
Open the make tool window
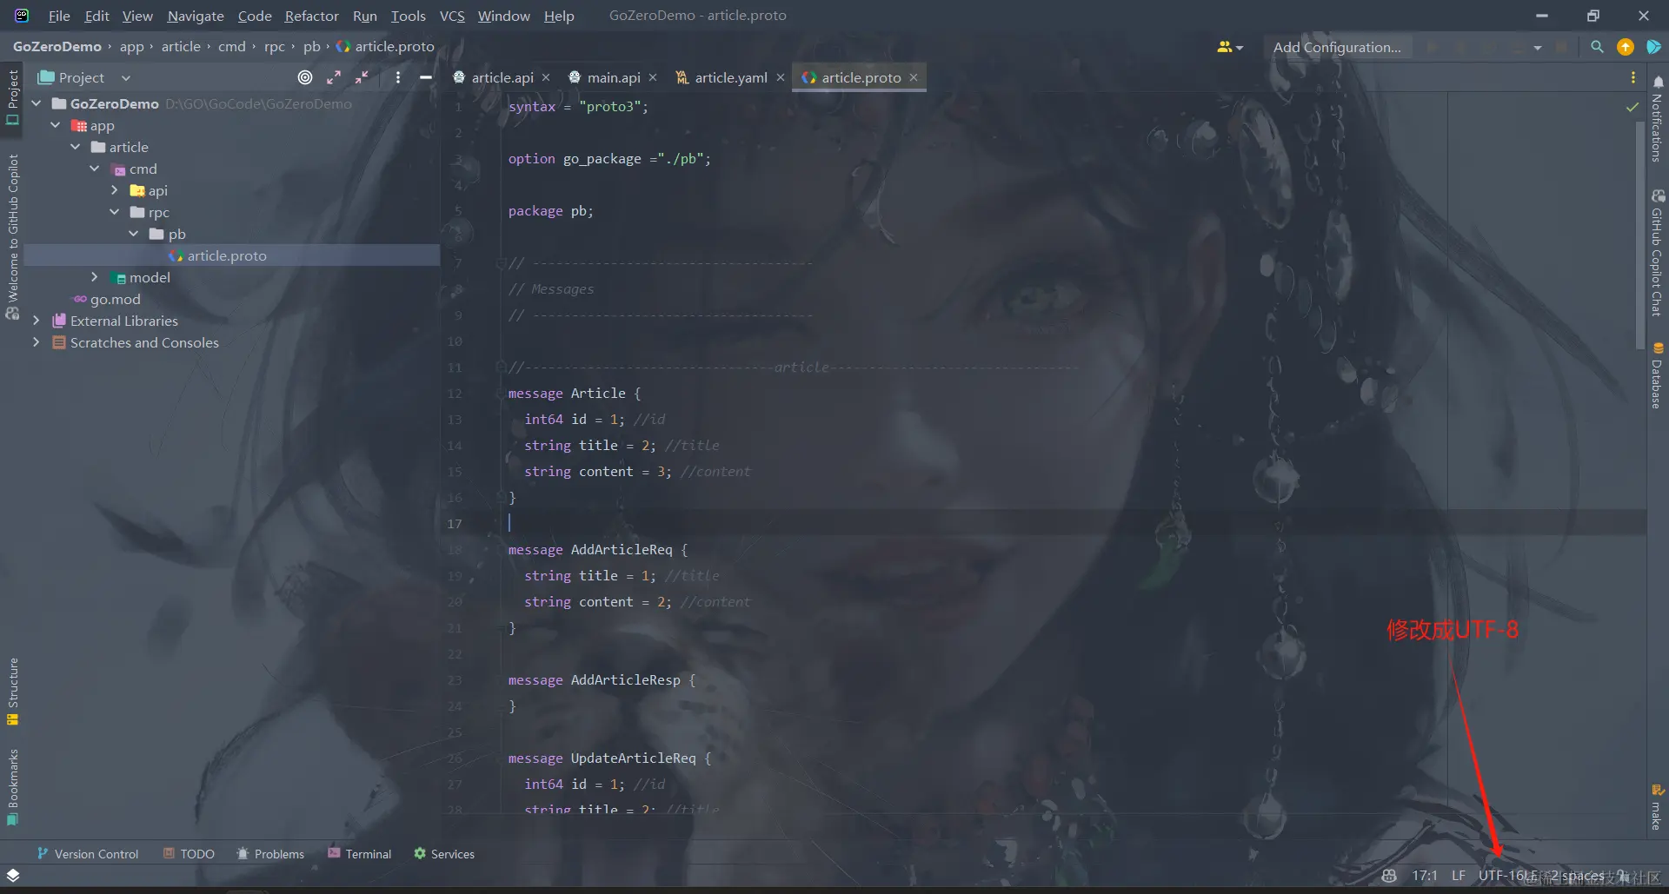pyautogui.click(x=1657, y=808)
